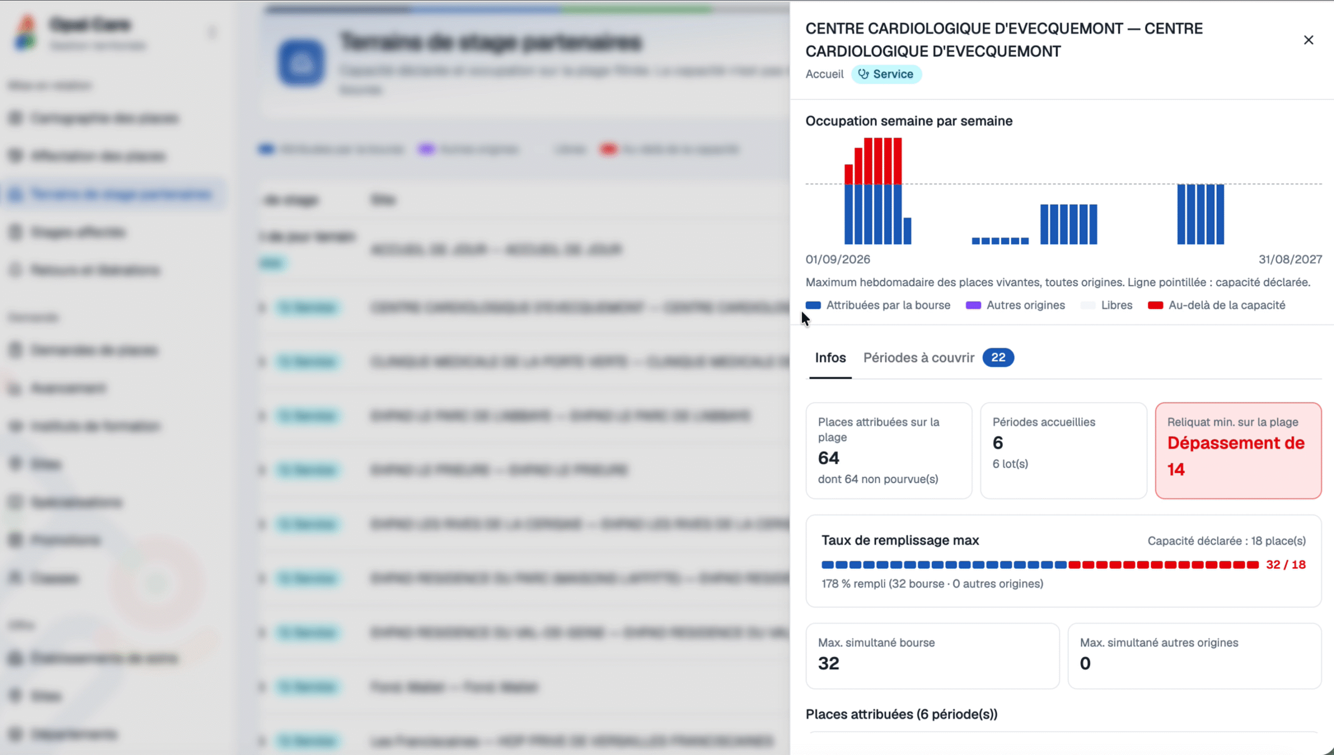Select the Places attribuées sur la plage card

tap(888, 450)
